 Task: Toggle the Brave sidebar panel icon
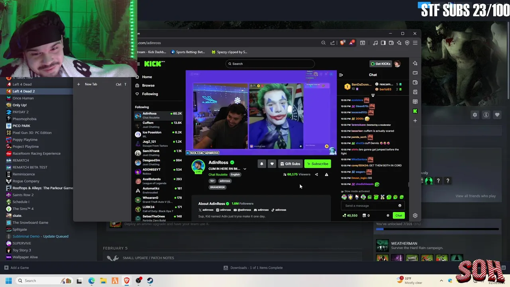coord(383,43)
